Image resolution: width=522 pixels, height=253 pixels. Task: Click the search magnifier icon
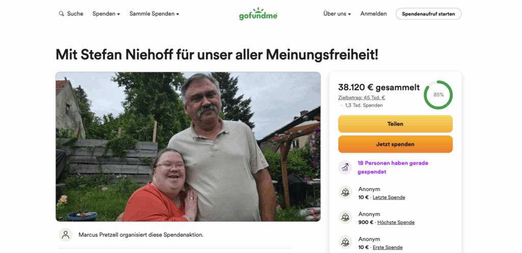tap(61, 14)
